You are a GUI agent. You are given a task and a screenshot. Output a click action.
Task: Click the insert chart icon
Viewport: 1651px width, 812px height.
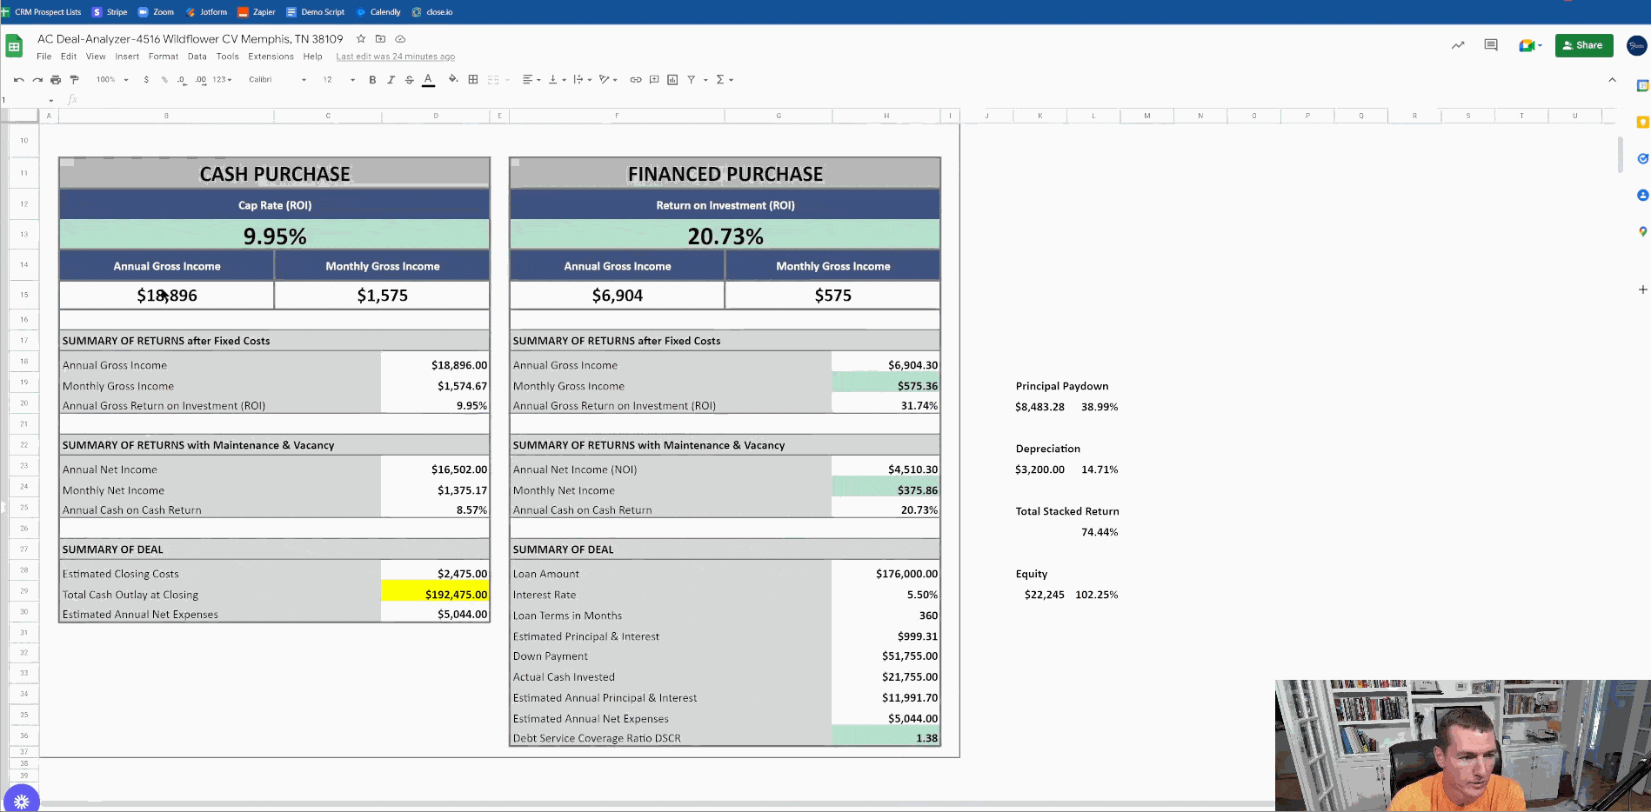[x=672, y=79]
